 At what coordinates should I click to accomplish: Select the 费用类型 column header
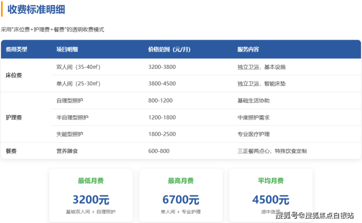pyautogui.click(x=16, y=49)
